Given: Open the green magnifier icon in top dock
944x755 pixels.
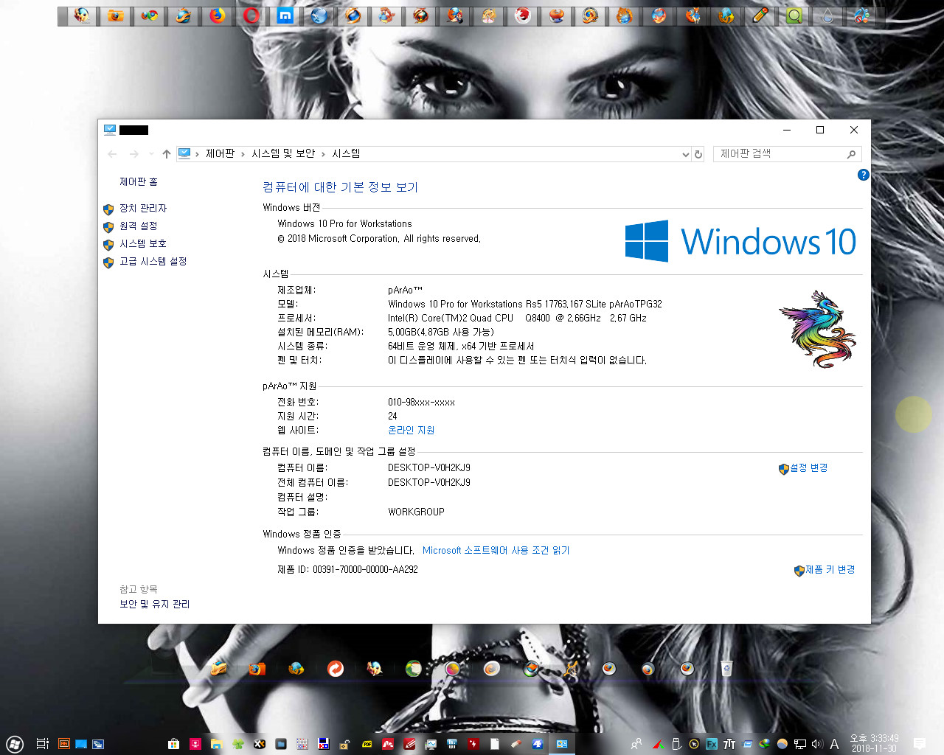Looking at the screenshot, I should [794, 15].
